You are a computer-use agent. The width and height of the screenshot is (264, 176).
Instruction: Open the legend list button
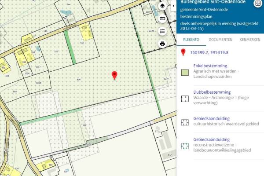pyautogui.click(x=162, y=31)
